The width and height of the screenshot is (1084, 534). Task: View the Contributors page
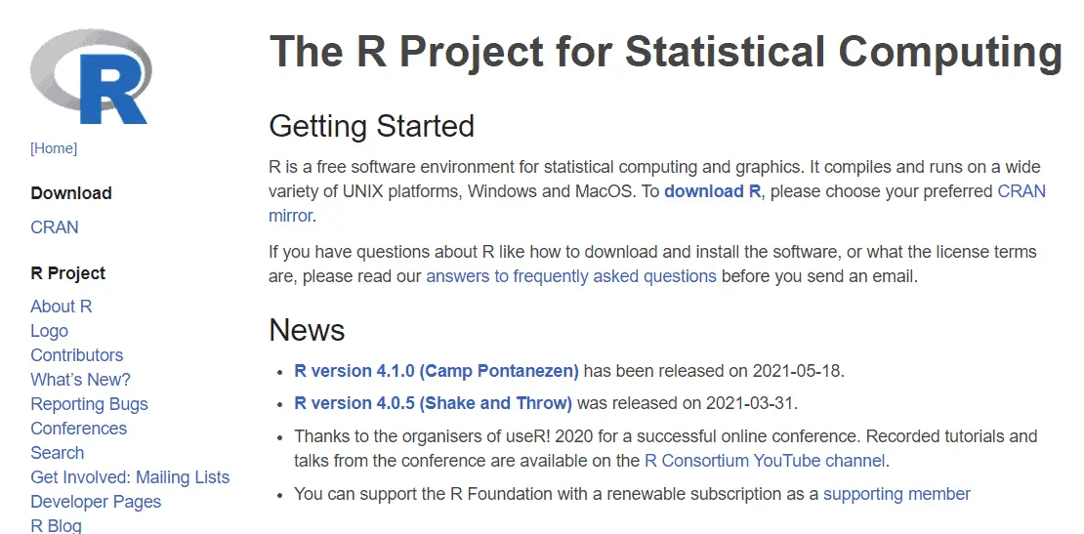77,355
